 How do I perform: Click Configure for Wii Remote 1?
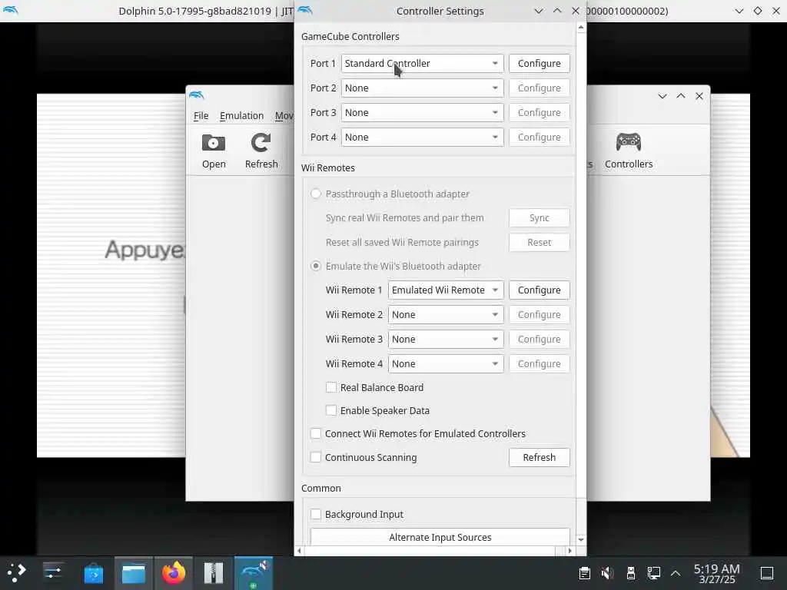[x=539, y=290]
